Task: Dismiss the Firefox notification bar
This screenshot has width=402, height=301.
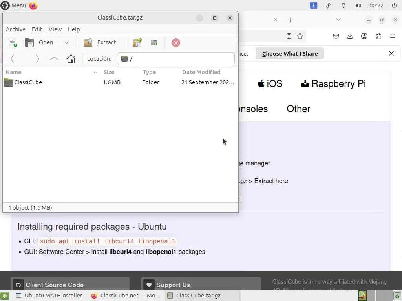Action: [x=391, y=53]
